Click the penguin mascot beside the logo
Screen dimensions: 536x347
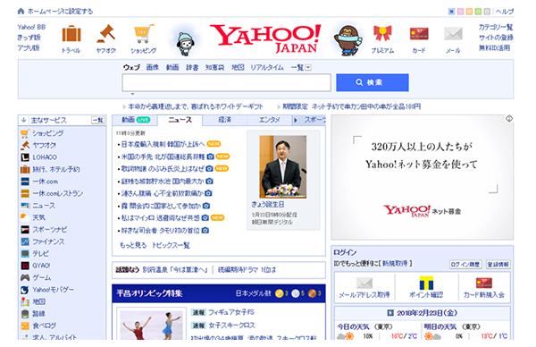pos(348,40)
